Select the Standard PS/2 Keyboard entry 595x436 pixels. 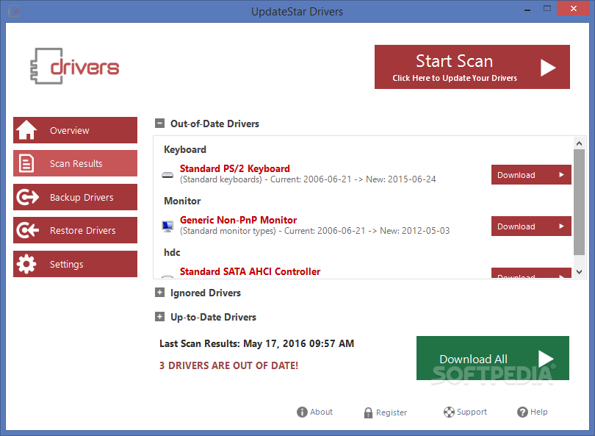(x=234, y=168)
